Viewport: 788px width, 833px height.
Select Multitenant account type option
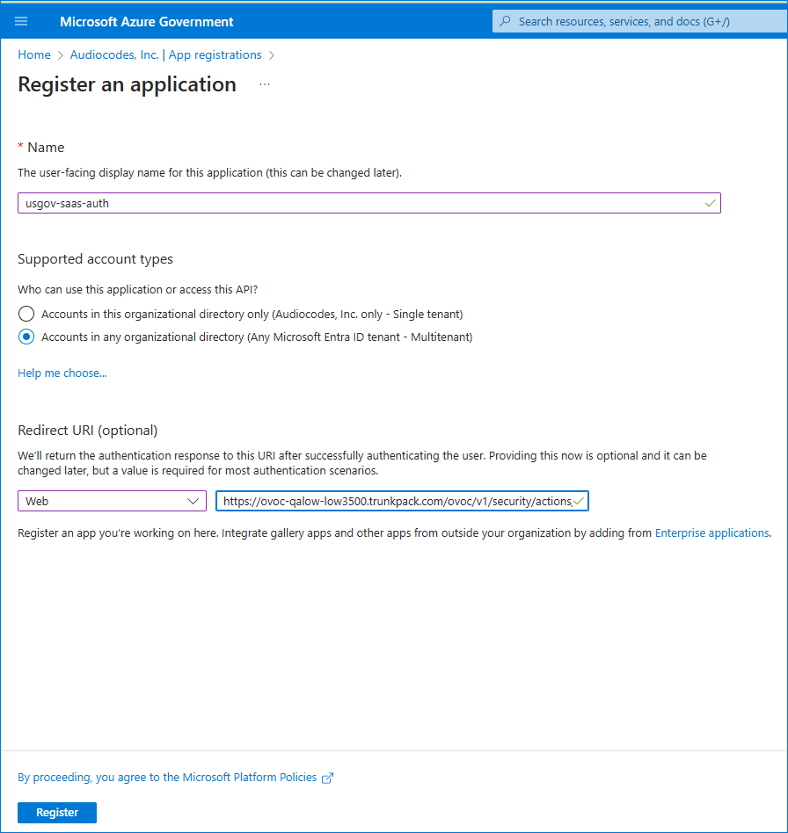click(x=26, y=337)
